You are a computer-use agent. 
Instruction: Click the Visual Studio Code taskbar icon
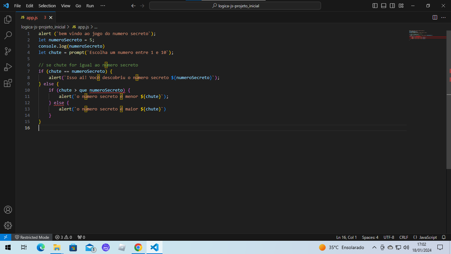tap(155, 247)
